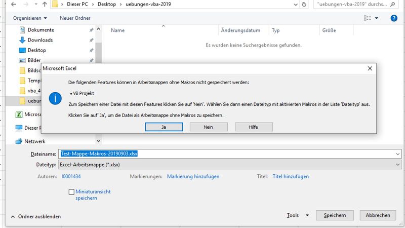Click the pin icon next to Dokumente

(x=91, y=30)
